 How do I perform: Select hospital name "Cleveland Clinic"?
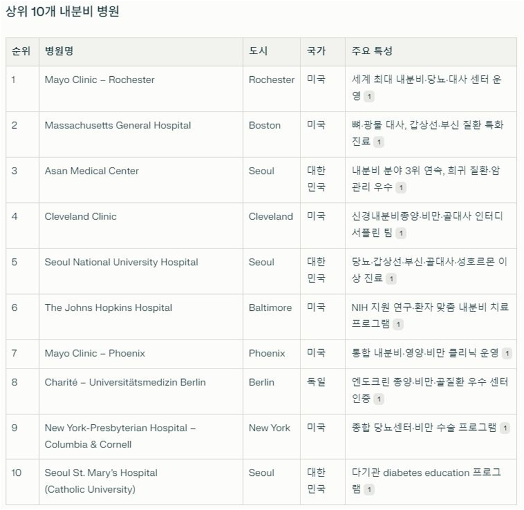point(81,216)
